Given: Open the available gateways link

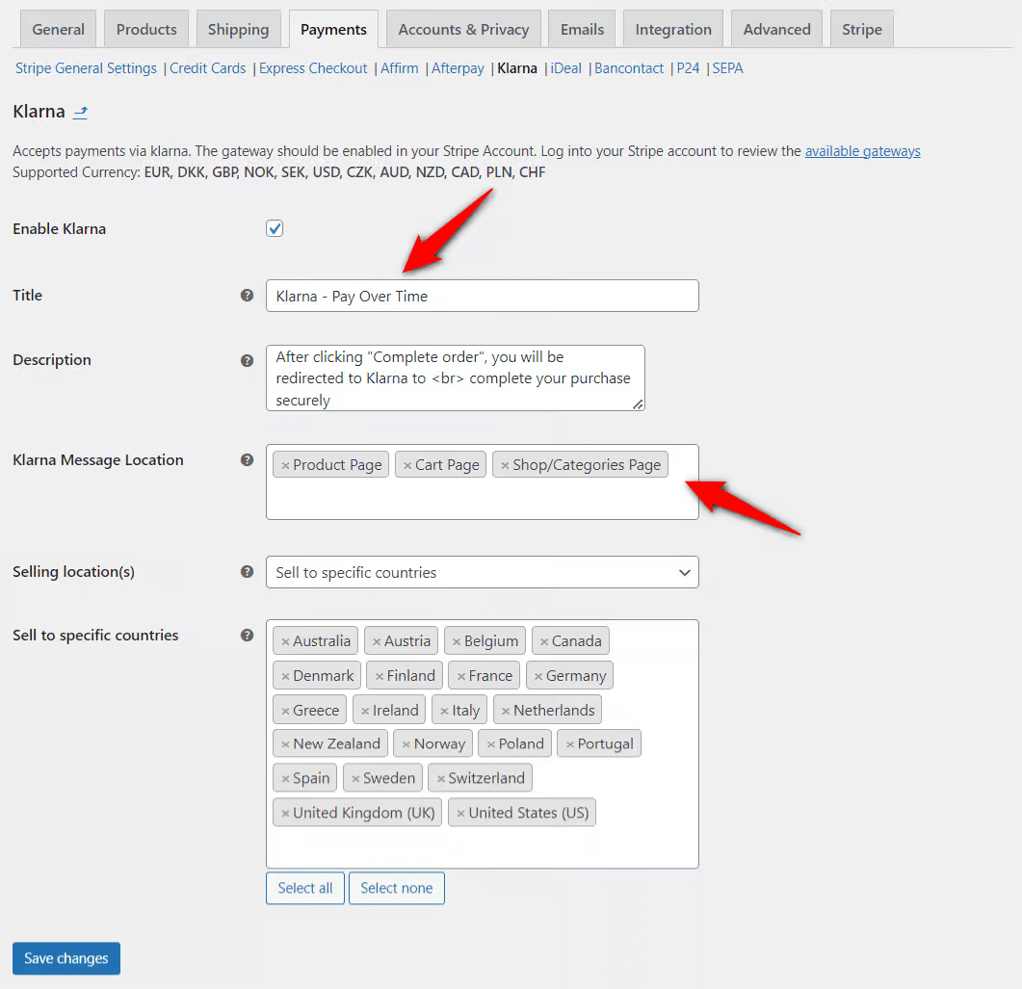Looking at the screenshot, I should click(862, 151).
